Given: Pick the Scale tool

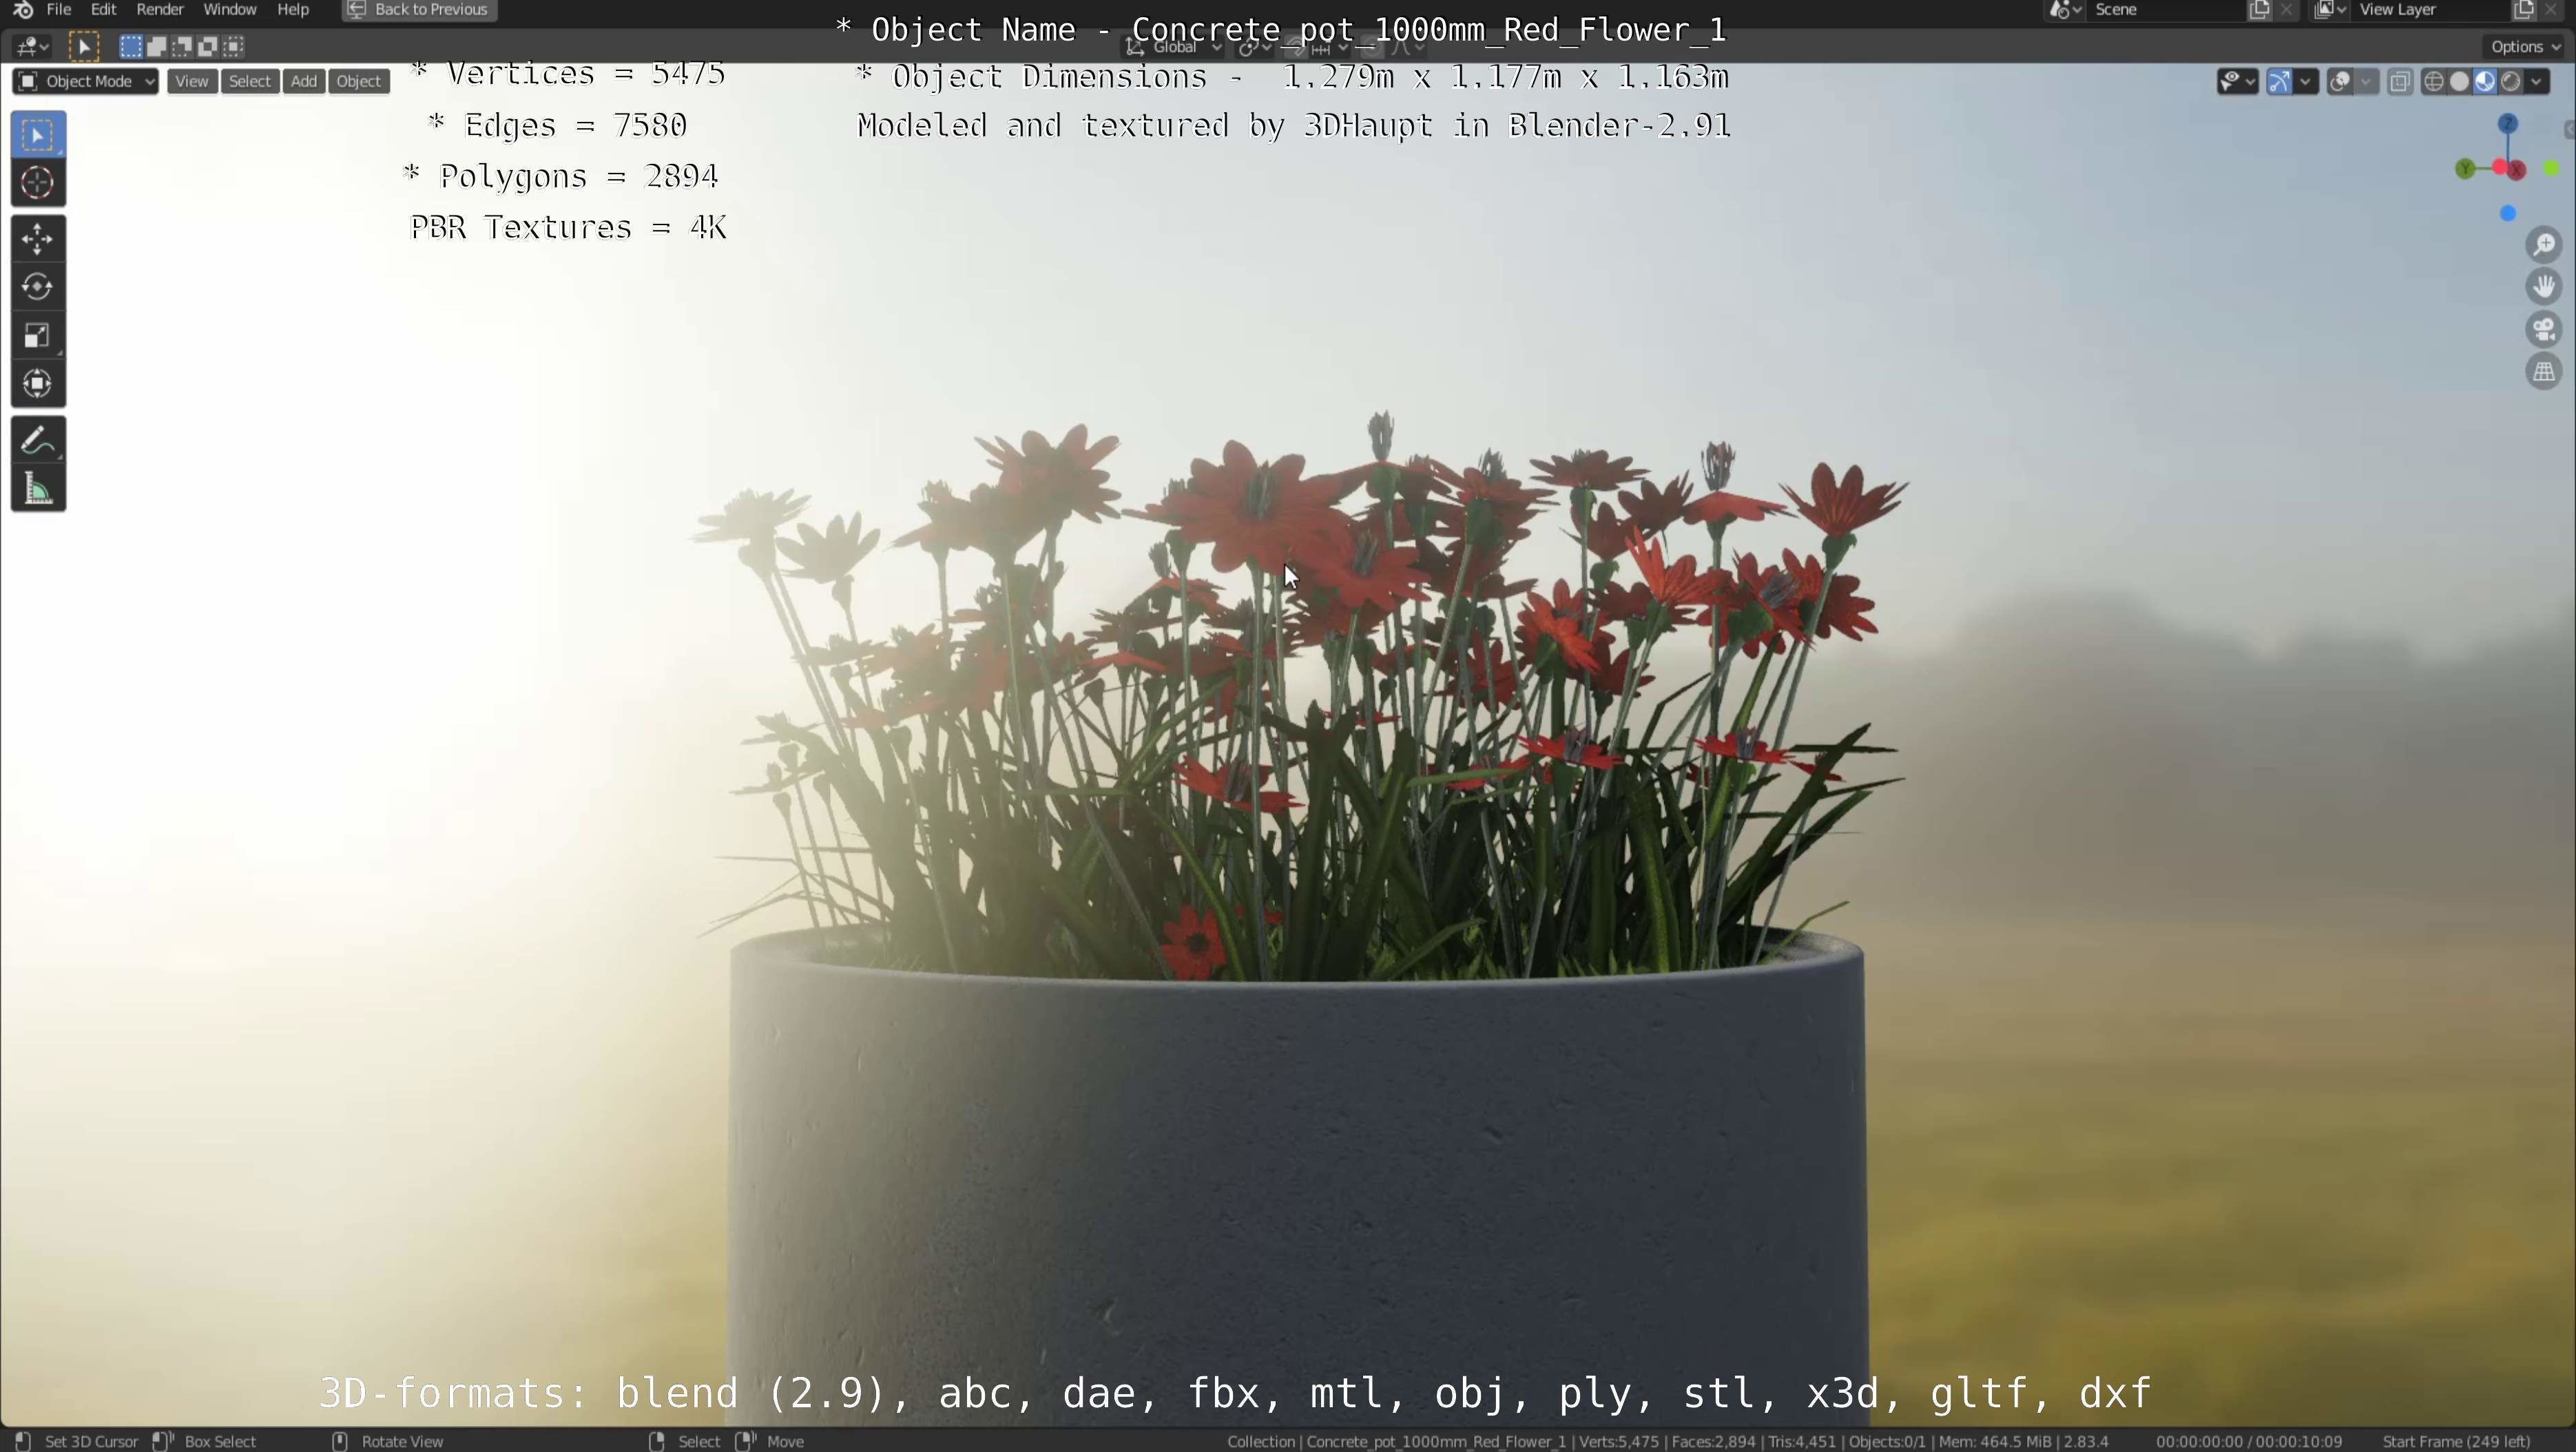Looking at the screenshot, I should coord(38,336).
